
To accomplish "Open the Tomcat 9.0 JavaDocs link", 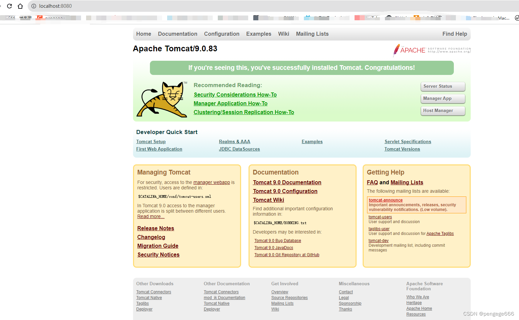I will tap(274, 248).
